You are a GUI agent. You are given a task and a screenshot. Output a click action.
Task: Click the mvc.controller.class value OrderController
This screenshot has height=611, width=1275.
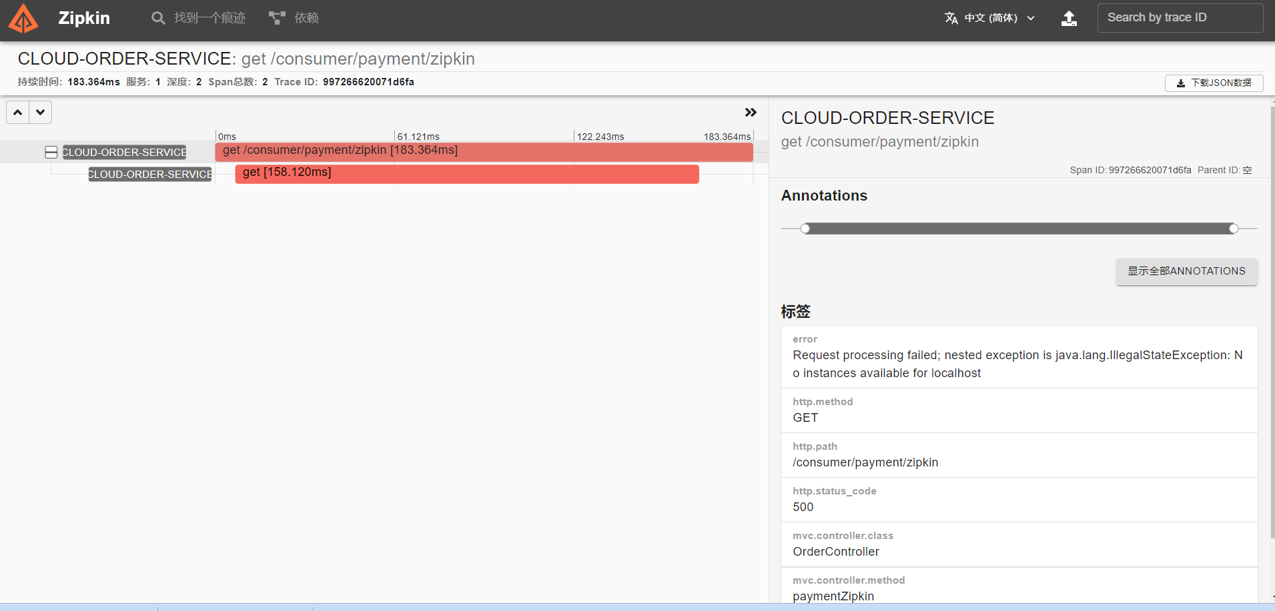click(836, 552)
